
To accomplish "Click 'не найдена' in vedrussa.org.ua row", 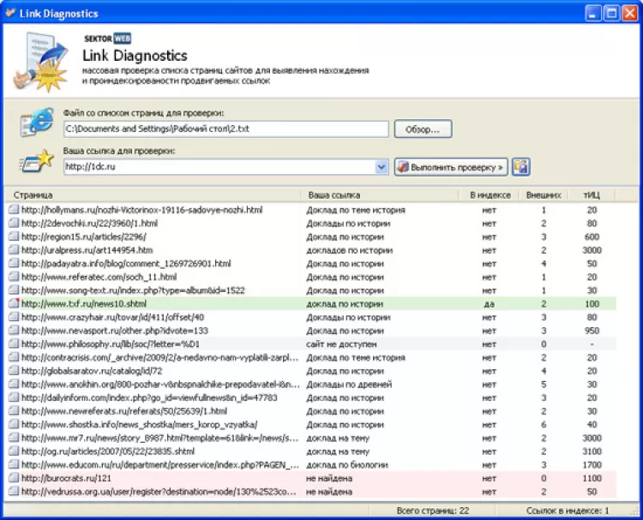I will pos(329,492).
